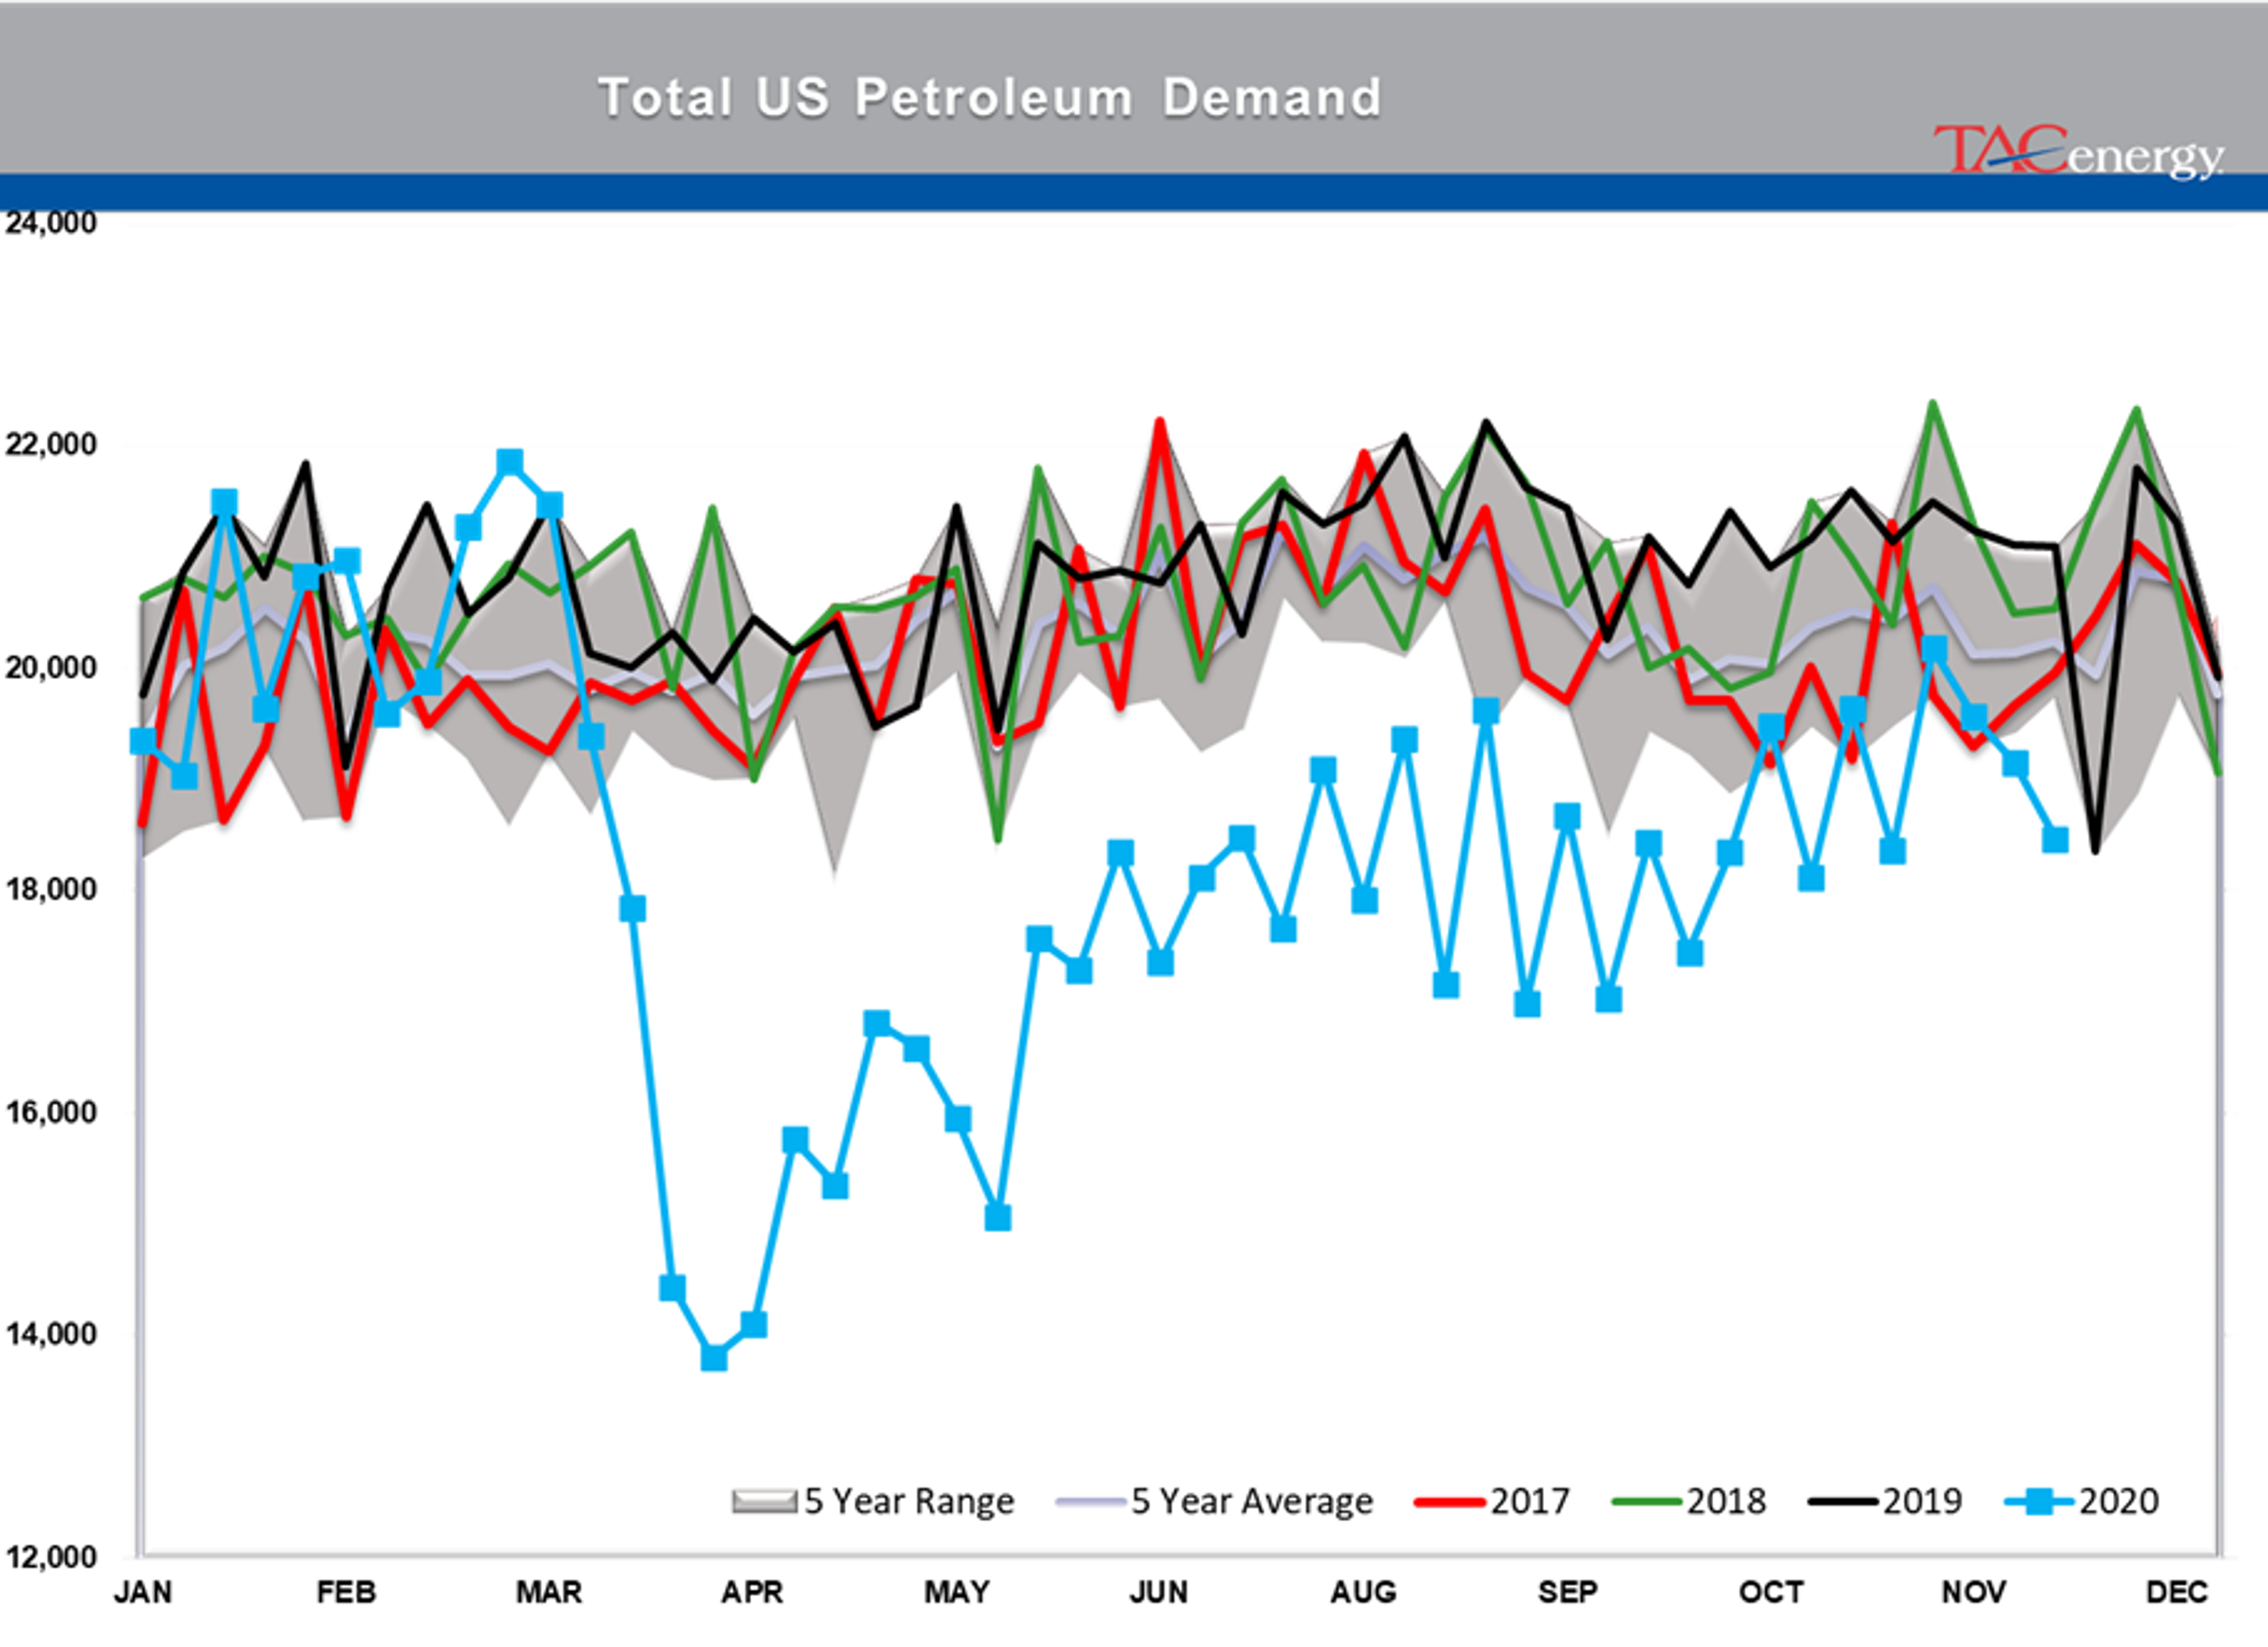The width and height of the screenshot is (2268, 1647).
Task: Click the 2019 legend label
Action: click(x=1923, y=1501)
